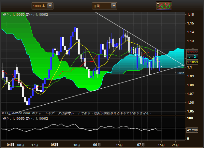Click the 1.16 price axis label
The image size is (204, 148).
click(x=190, y=15)
